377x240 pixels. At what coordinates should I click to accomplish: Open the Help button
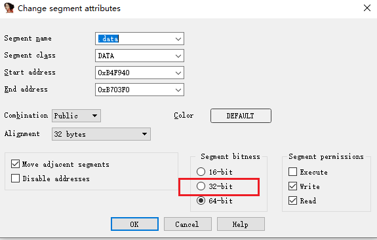tap(241, 224)
